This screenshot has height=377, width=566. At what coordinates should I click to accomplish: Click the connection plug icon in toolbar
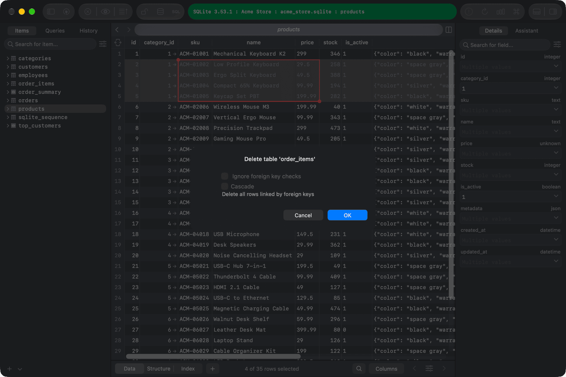[x=66, y=12]
